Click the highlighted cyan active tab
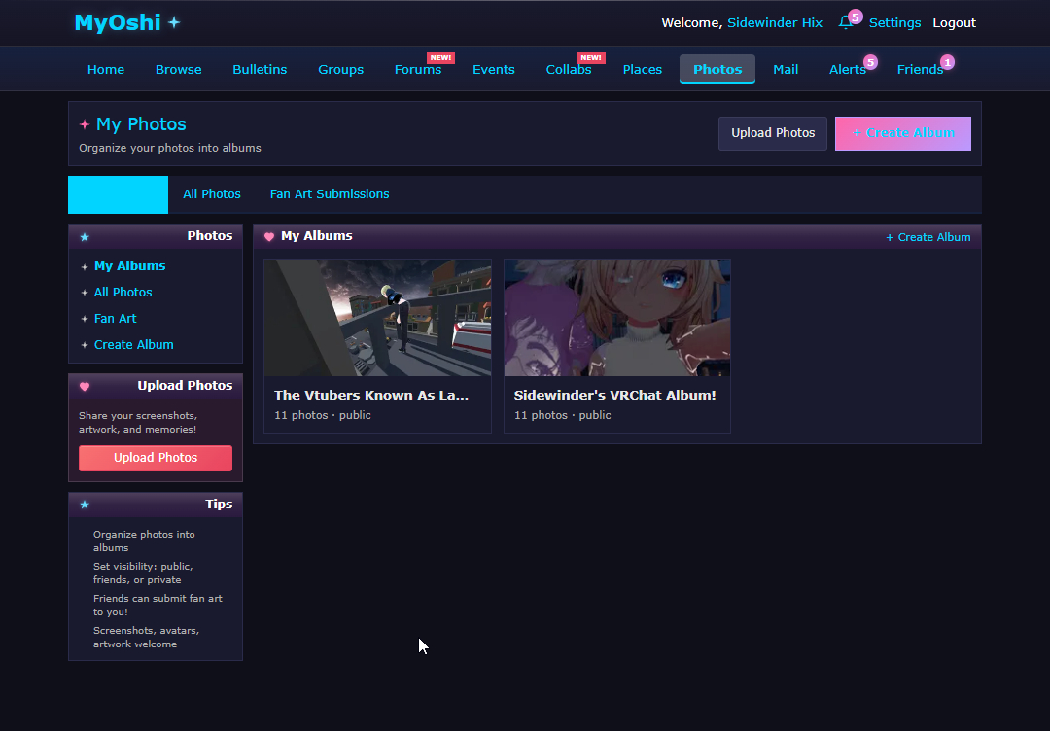 118,194
